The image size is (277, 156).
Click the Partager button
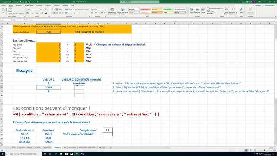(x=257, y=6)
